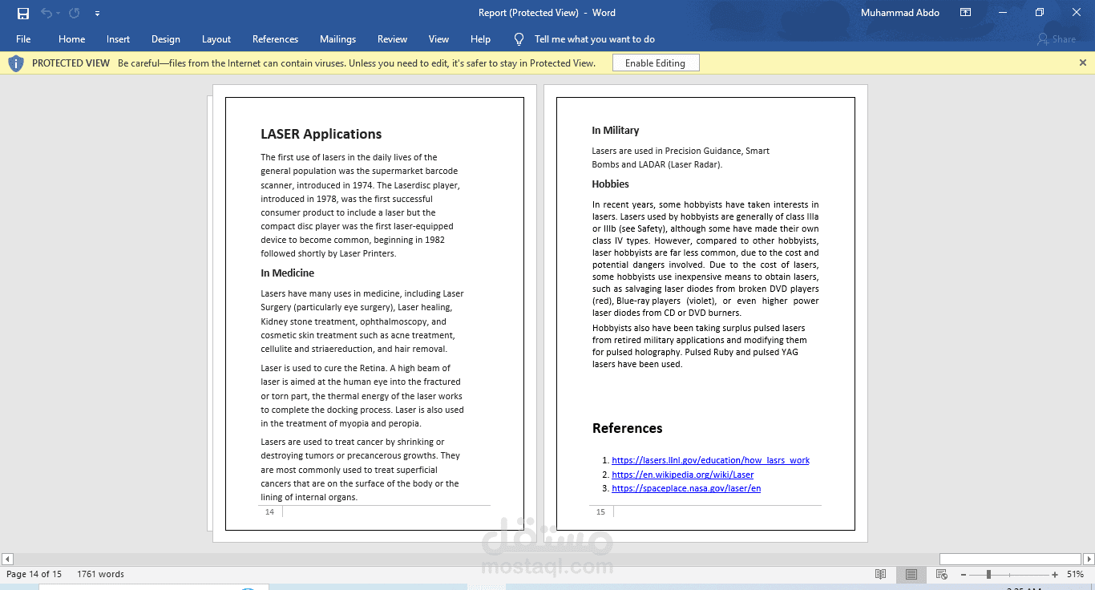This screenshot has width=1095, height=590.
Task: Click Enable Editing button
Action: (x=656, y=63)
